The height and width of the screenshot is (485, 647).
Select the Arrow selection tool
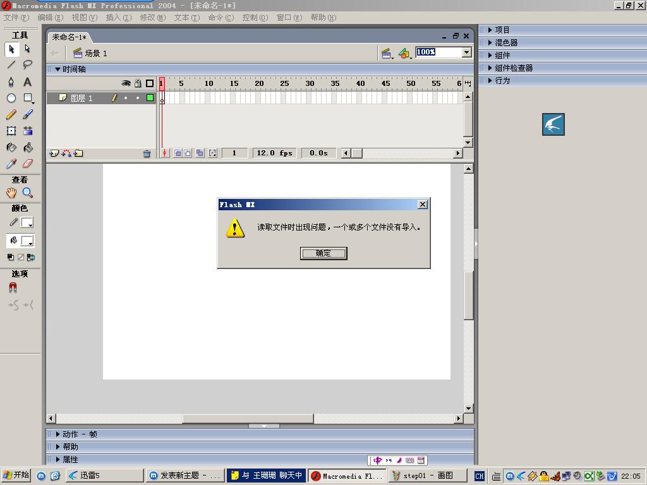[x=11, y=49]
